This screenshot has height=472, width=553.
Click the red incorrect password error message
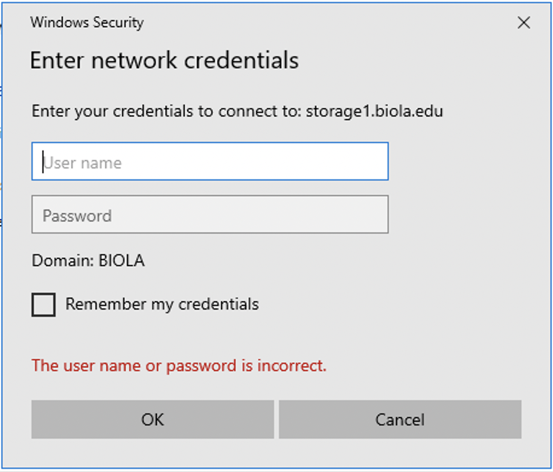click(x=179, y=366)
